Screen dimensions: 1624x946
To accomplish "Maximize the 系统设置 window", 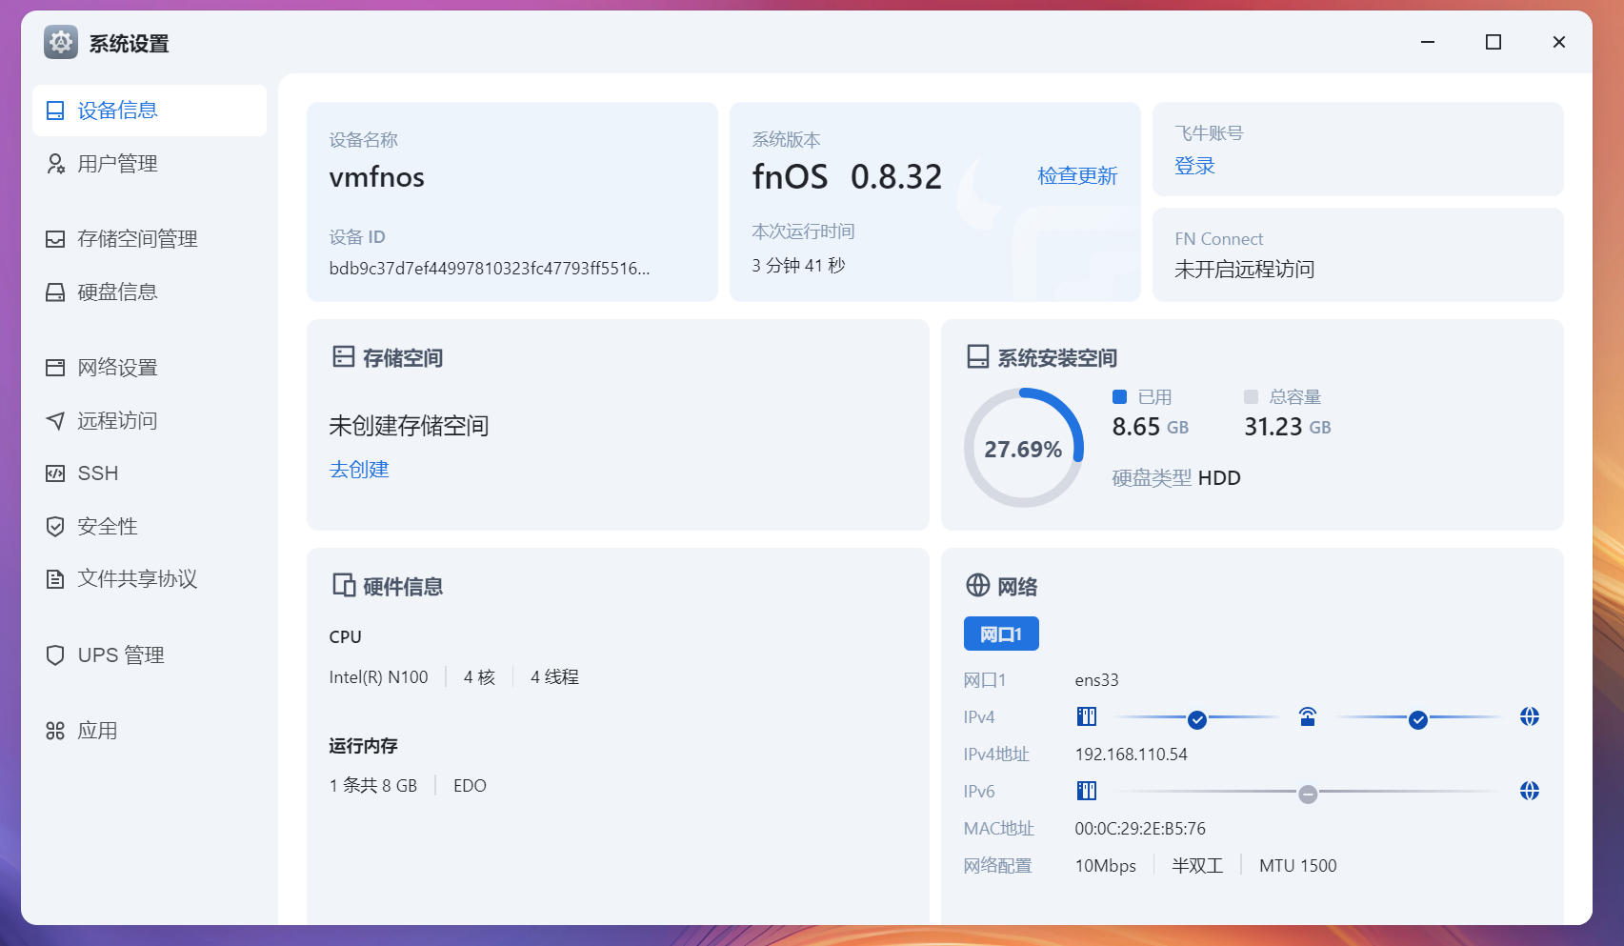I will [x=1494, y=42].
